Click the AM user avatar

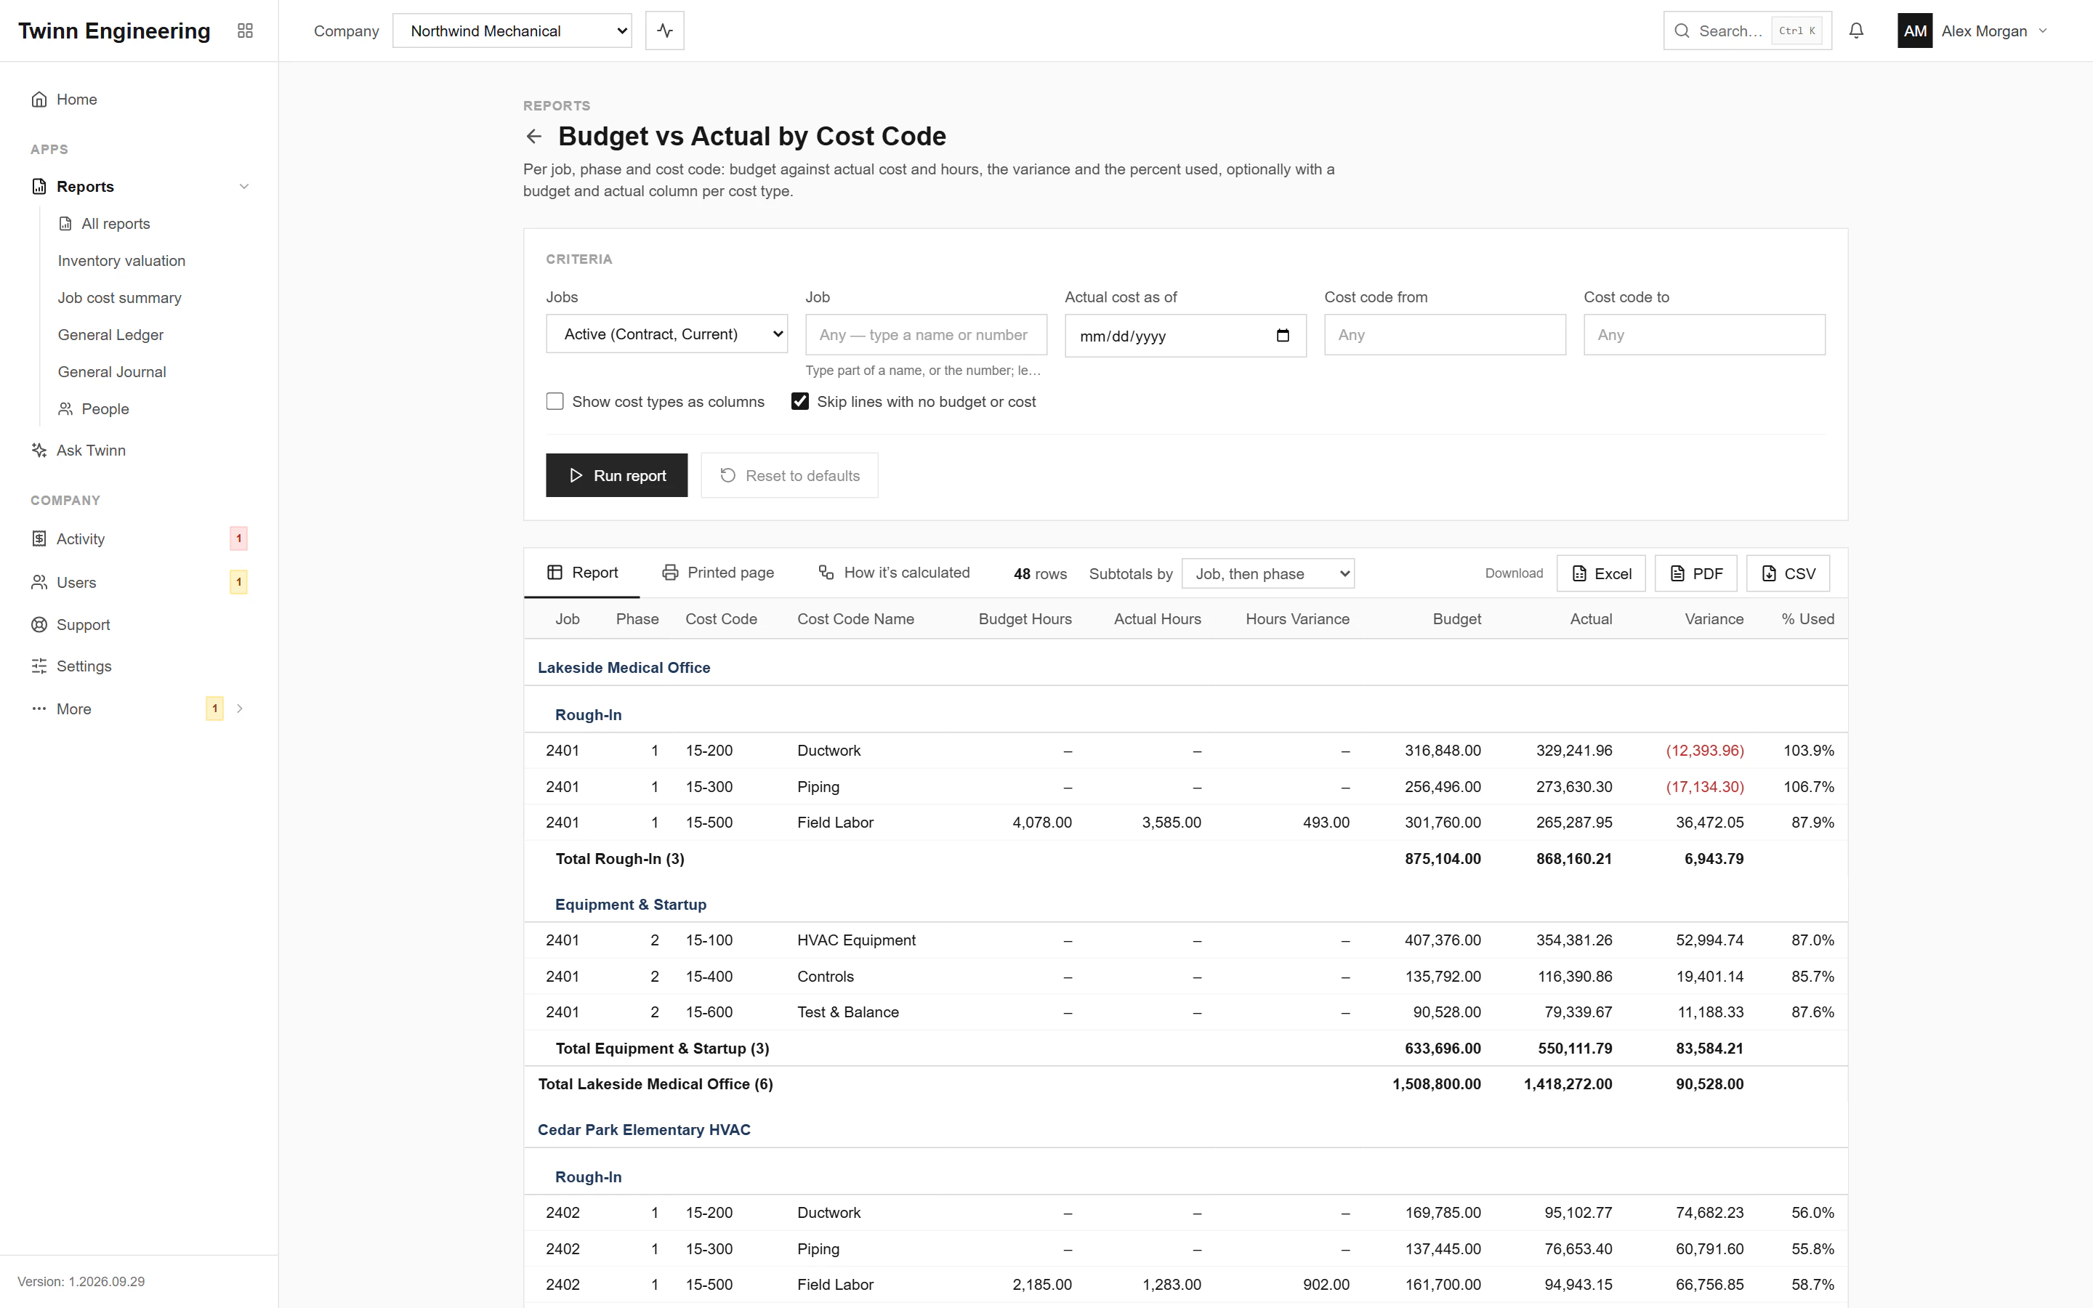pos(1915,31)
